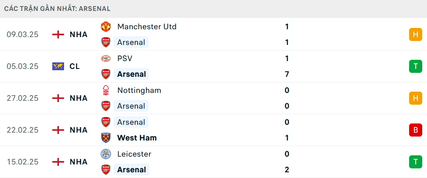Click the West Ham crest icon
This screenshot has width=427, height=178.
coord(105,138)
